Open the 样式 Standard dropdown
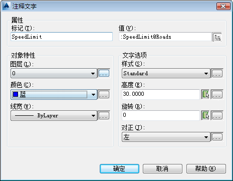Viewport: 233px width, 181px height. 166,73
